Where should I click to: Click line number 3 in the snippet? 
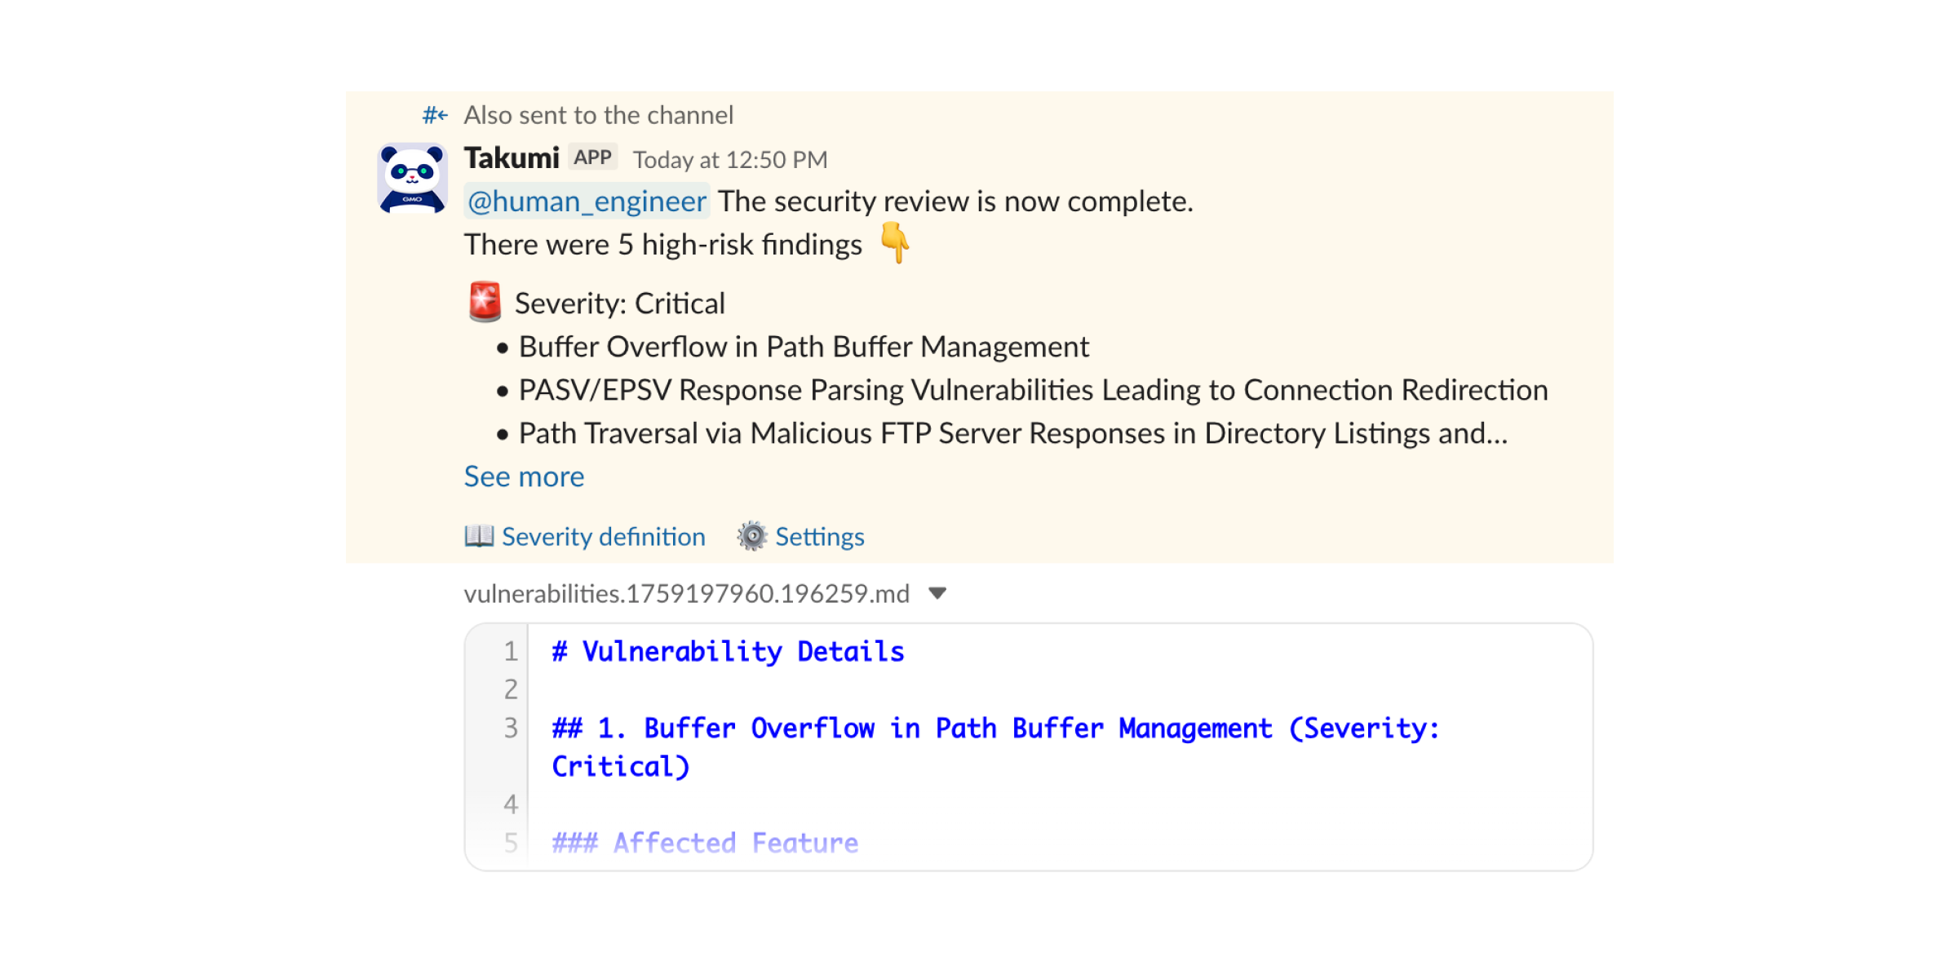(511, 727)
